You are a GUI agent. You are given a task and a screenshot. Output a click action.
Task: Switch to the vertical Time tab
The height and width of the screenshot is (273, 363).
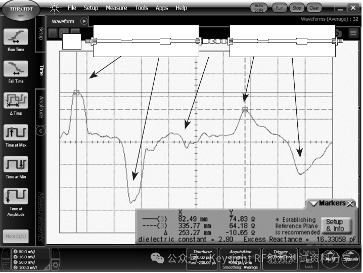pos(41,70)
